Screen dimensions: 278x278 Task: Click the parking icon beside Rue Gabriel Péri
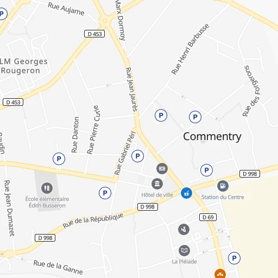[137, 156]
